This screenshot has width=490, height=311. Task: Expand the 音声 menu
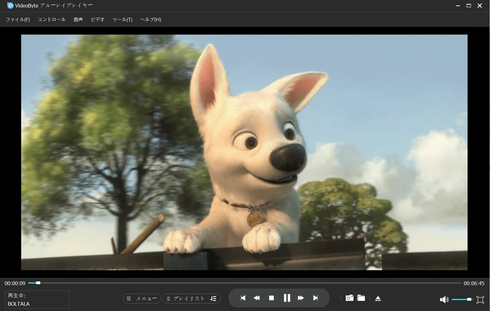78,19
